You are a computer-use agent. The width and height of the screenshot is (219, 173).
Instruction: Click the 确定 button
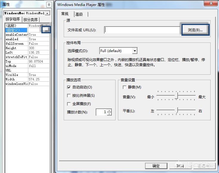pos(156,166)
